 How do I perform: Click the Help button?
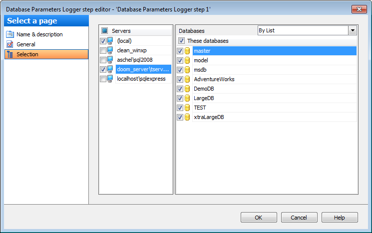coord(340,218)
